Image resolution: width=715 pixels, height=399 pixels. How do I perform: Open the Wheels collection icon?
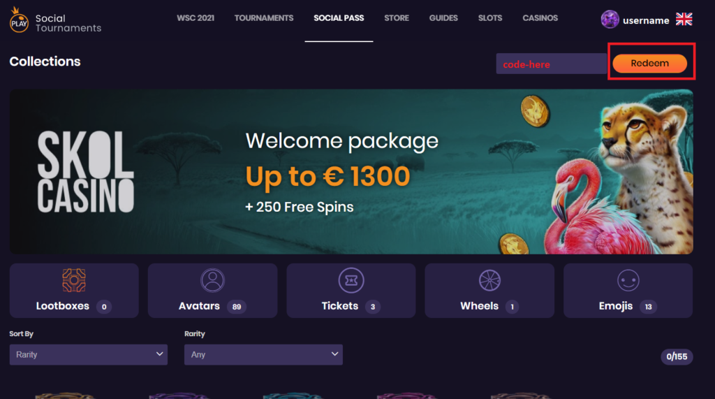click(489, 280)
